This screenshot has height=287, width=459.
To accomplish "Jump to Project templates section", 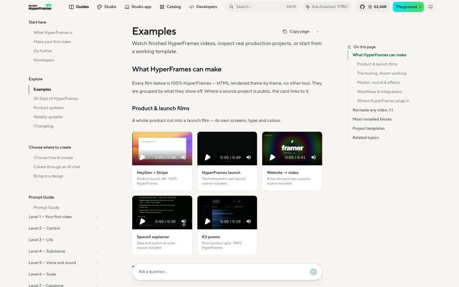I will pyautogui.click(x=368, y=129).
